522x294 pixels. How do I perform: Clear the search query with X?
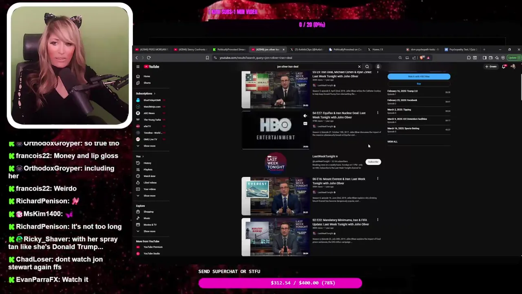(359, 67)
